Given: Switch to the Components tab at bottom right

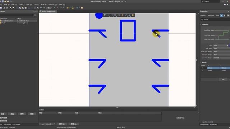Looking at the screenshot, I should (204, 124).
